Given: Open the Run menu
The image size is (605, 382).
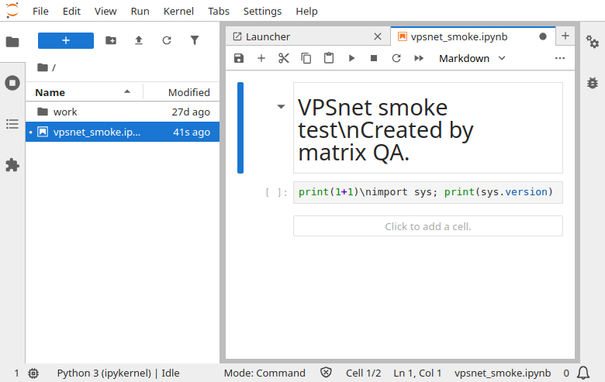Looking at the screenshot, I should coord(140,11).
